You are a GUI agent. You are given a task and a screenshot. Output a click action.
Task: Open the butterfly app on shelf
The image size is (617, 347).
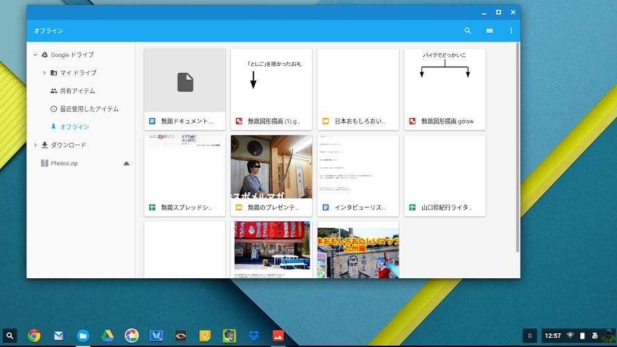(156, 336)
